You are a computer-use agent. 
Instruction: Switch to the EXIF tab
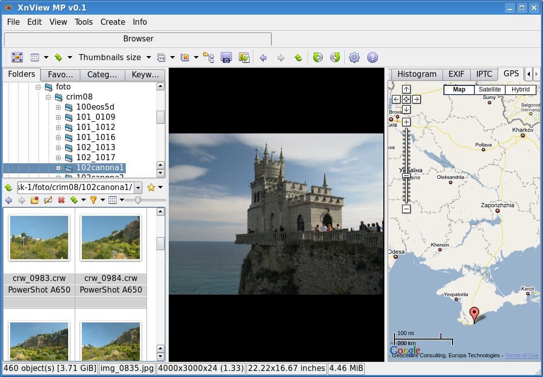click(x=456, y=74)
